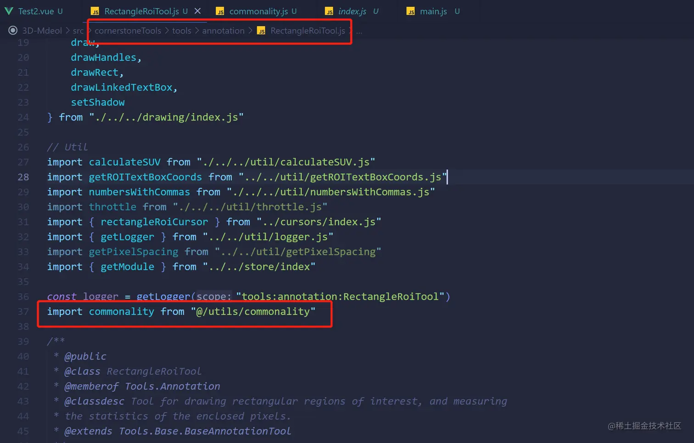Click the JS icon on index.js tab
Screen dimensions: 694x443
[330, 11]
